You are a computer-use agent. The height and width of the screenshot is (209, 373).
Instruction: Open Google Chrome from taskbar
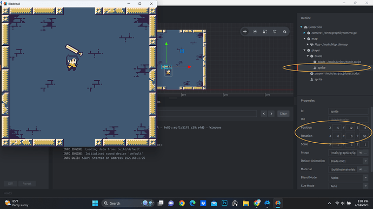(x=182, y=203)
